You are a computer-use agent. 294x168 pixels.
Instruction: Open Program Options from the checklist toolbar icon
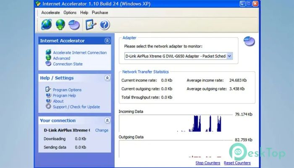pos(91,24)
